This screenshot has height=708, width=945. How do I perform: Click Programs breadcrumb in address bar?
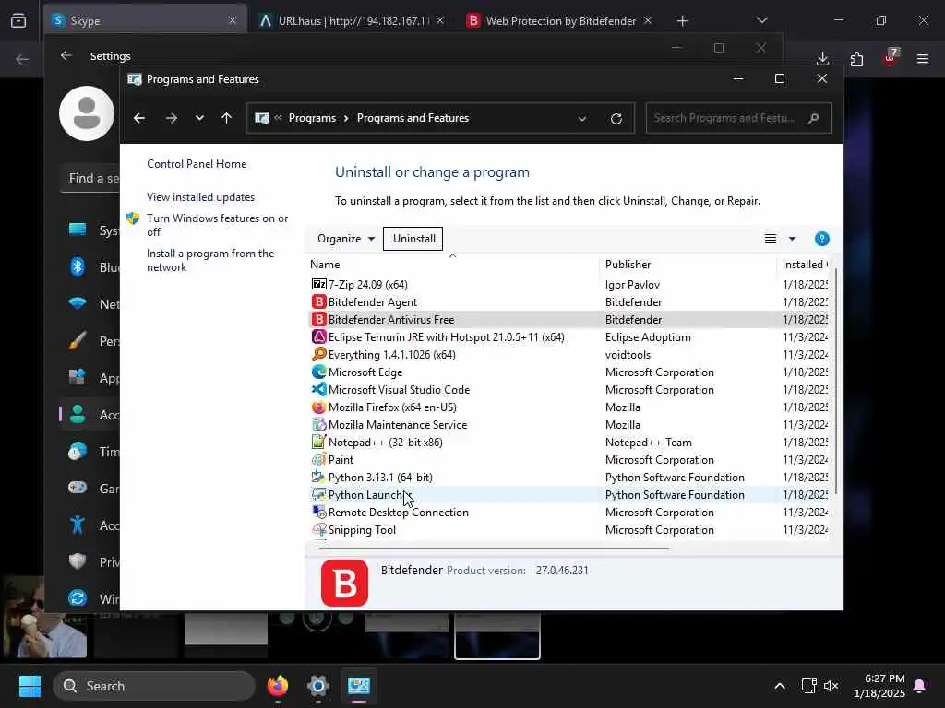click(312, 118)
